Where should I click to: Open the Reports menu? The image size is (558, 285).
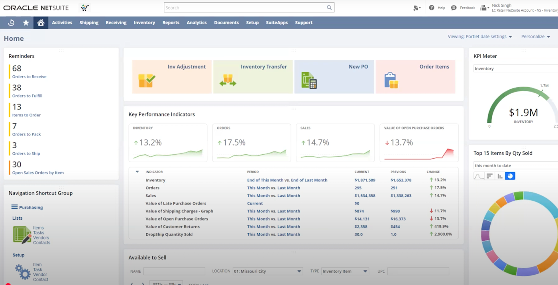(171, 23)
